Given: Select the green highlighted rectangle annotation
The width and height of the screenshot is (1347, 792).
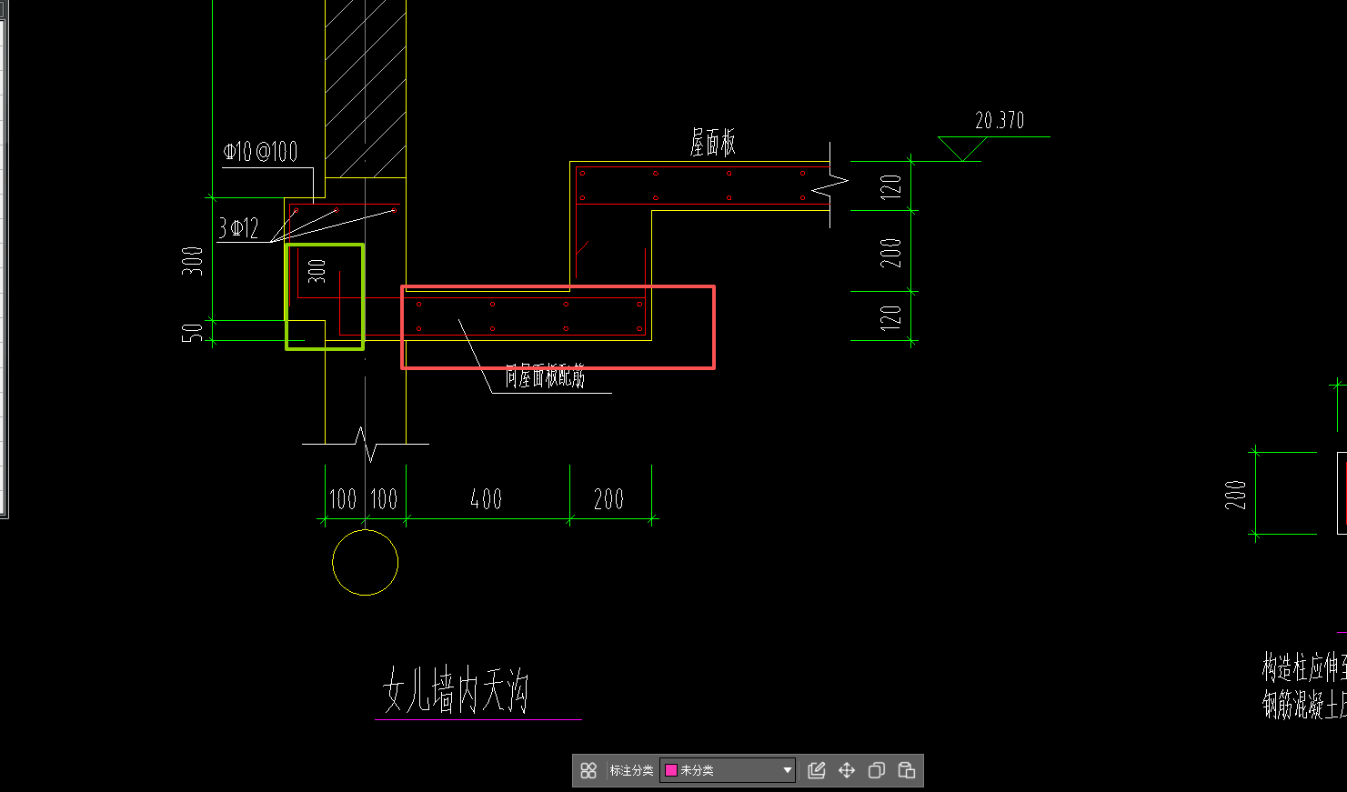Looking at the screenshot, I should [325, 297].
